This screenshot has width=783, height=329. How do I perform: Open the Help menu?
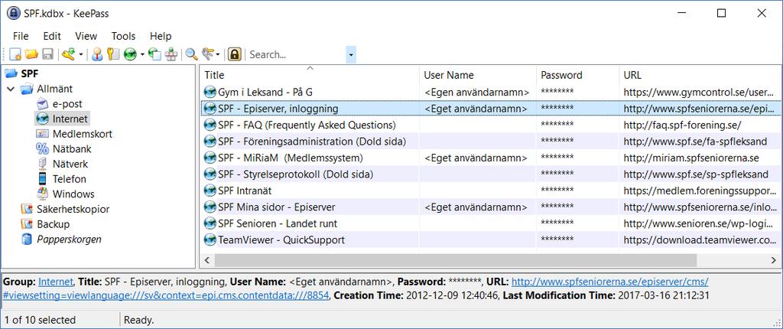(161, 36)
